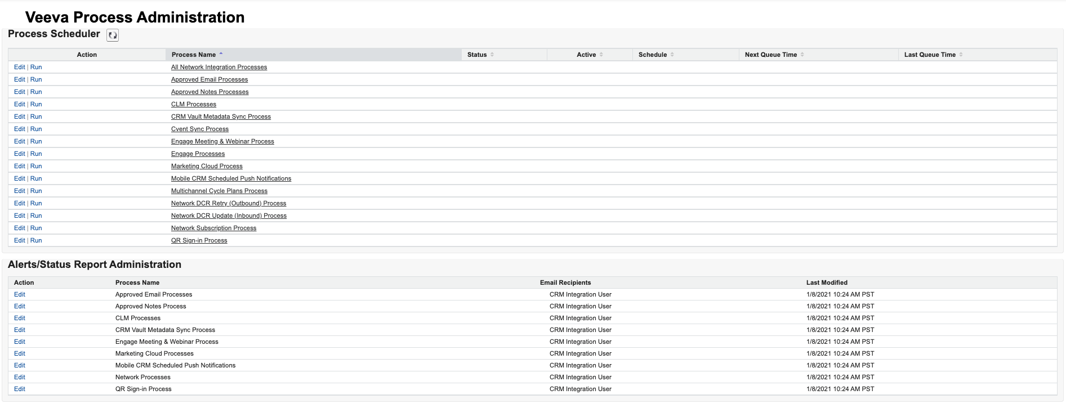This screenshot has width=1066, height=408.
Task: Edit the Marketing Cloud Process schedule
Action: 19,166
